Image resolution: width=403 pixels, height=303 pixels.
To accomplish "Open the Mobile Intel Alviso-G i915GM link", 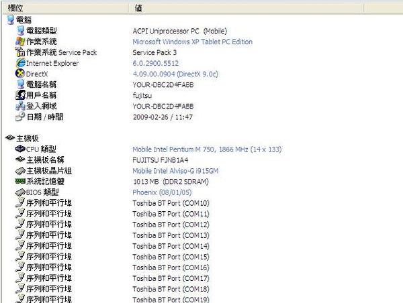I will tap(175, 171).
